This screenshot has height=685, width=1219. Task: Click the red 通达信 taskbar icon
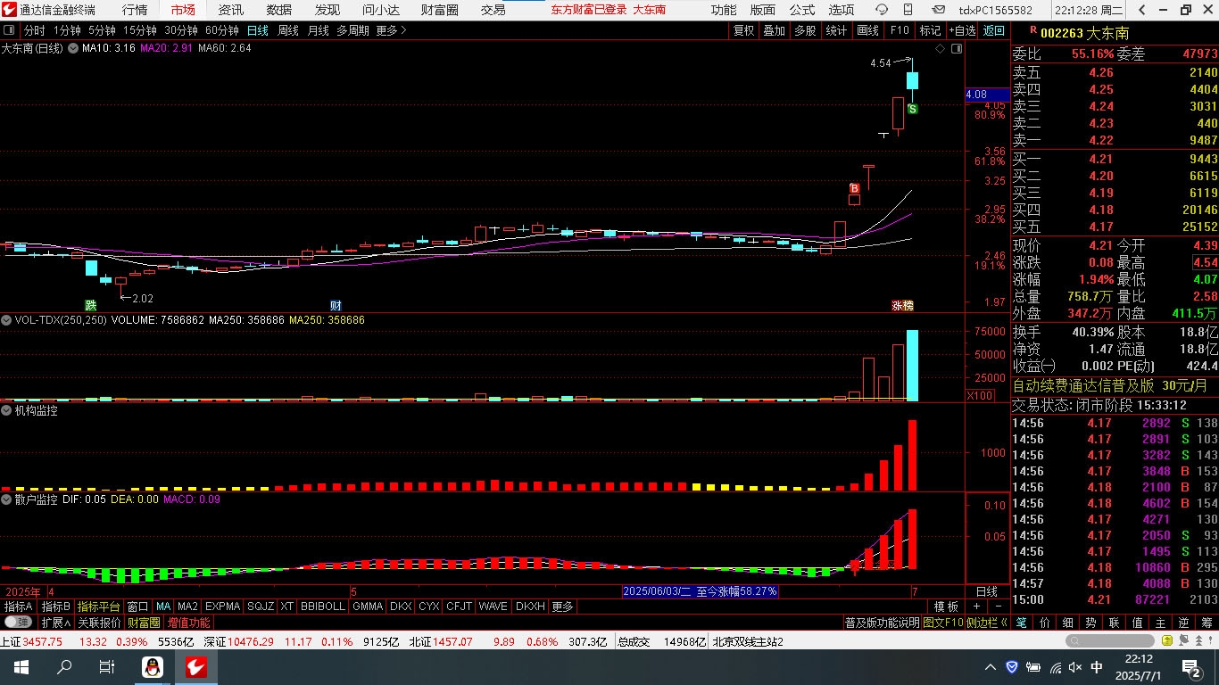click(196, 667)
